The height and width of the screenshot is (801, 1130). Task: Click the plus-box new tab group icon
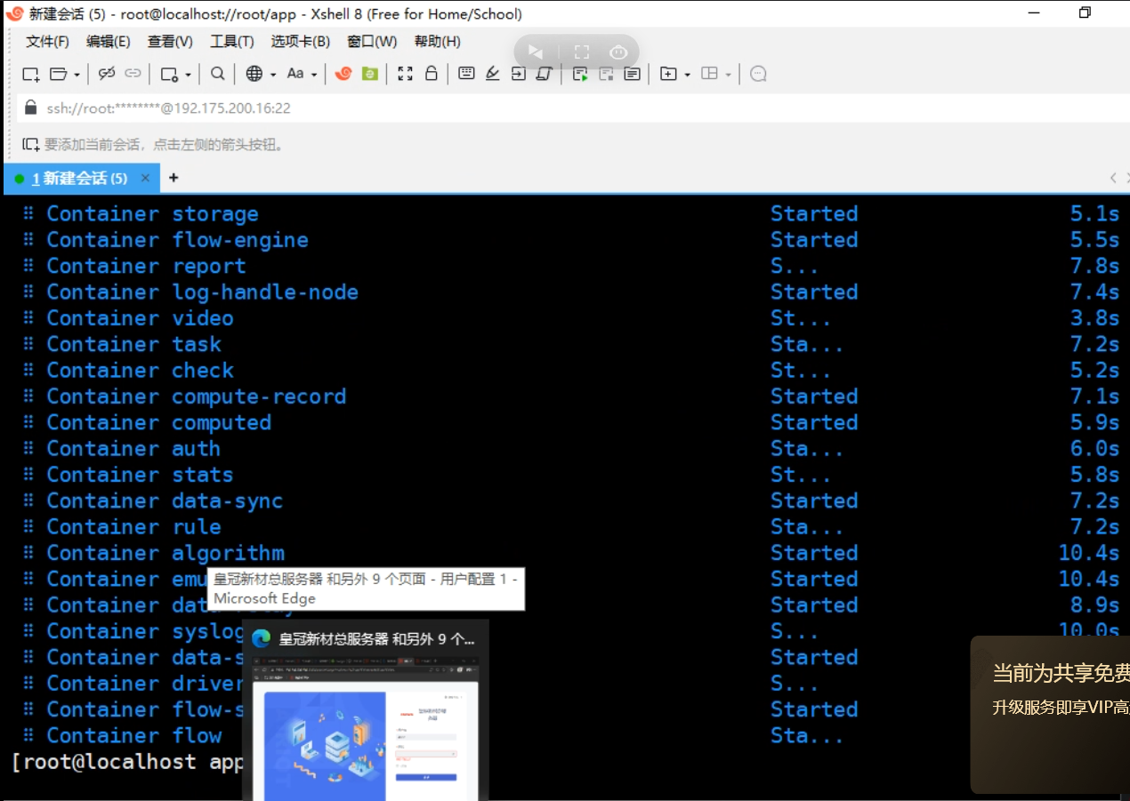click(x=668, y=74)
